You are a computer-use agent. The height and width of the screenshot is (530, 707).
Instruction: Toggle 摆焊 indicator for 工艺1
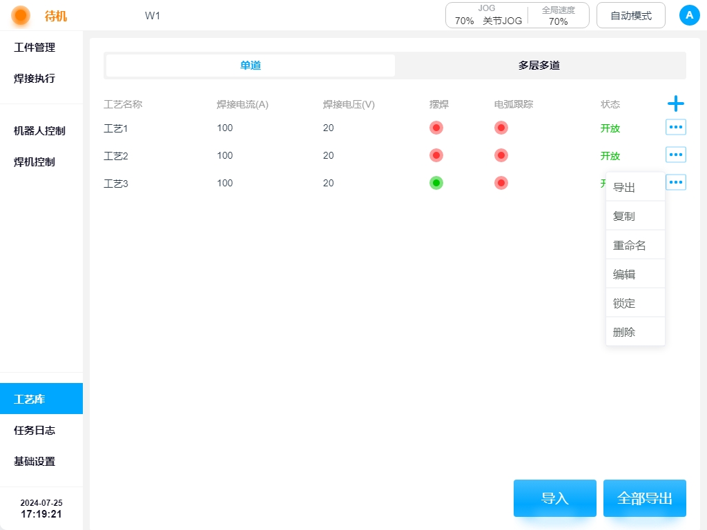[436, 128]
